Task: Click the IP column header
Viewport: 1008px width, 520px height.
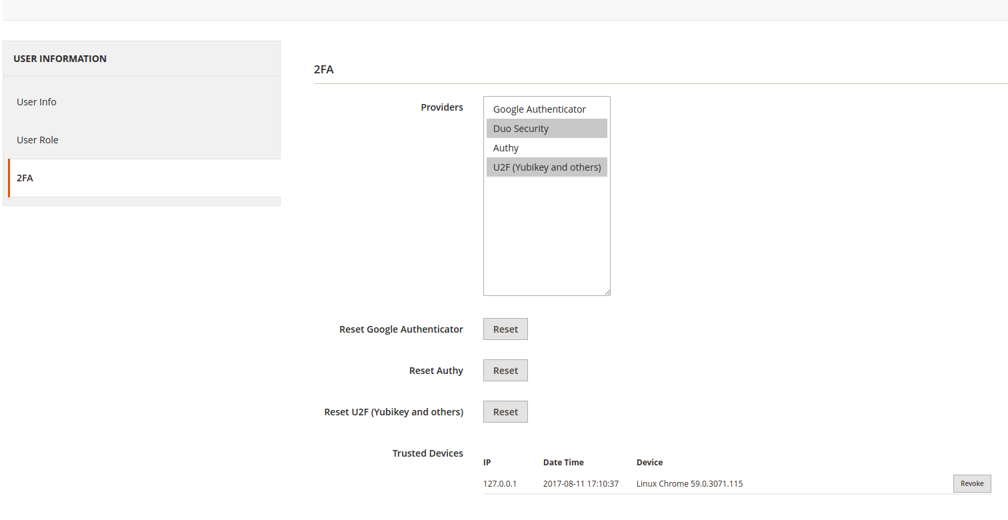Action: tap(487, 463)
